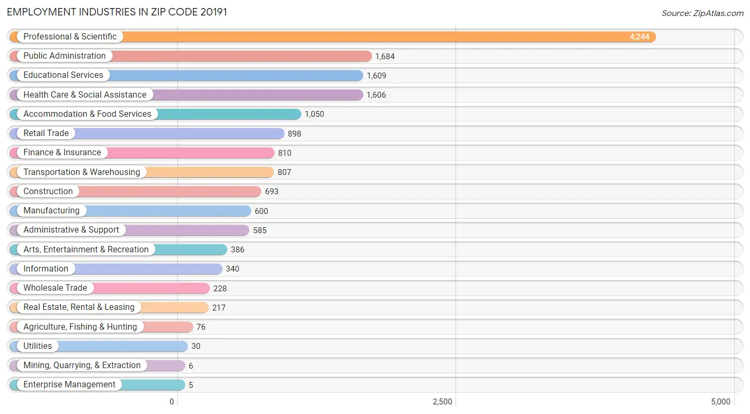This screenshot has height=414, width=750.
Task: Select the 0 axis tick label
Action: point(172,402)
